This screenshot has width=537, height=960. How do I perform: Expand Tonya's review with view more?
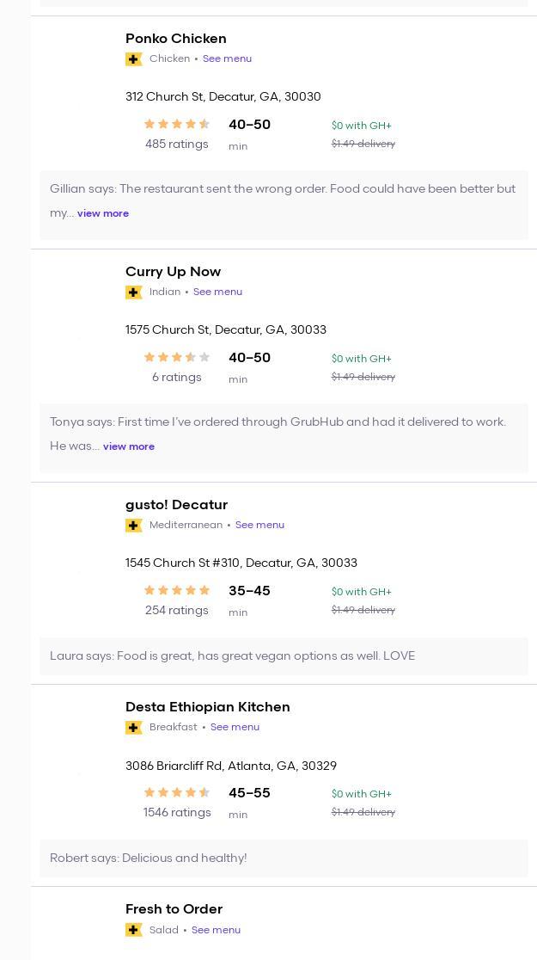[129, 446]
